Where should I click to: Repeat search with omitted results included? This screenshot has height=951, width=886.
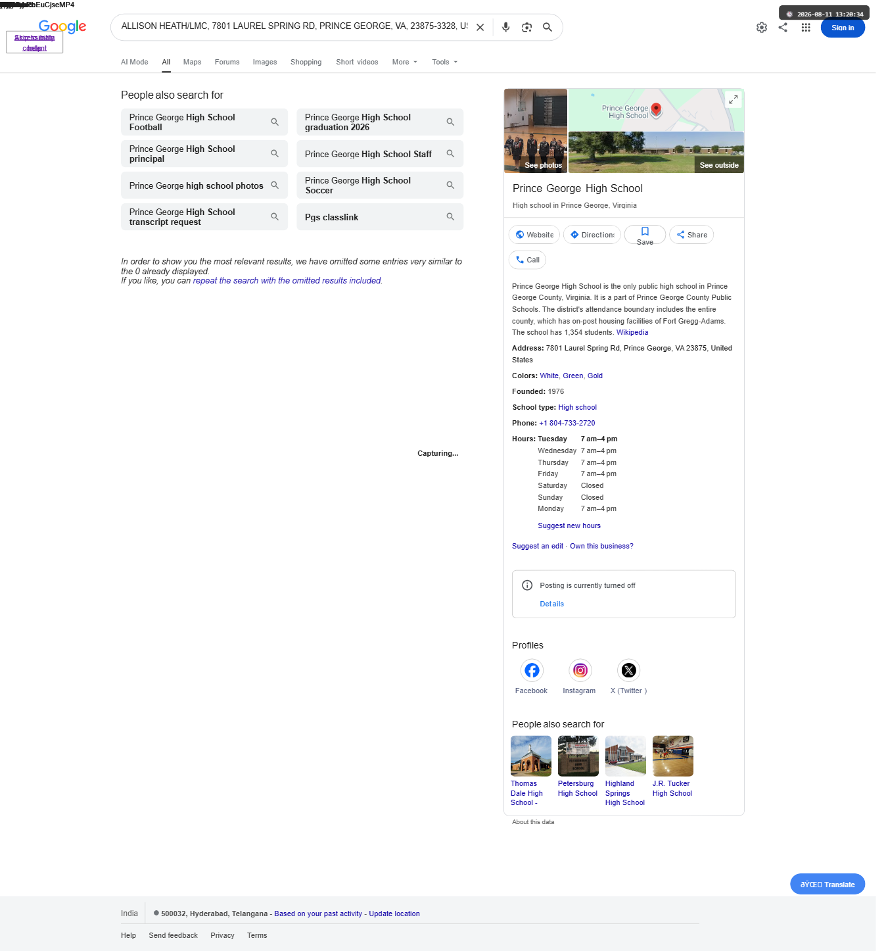[x=287, y=281]
